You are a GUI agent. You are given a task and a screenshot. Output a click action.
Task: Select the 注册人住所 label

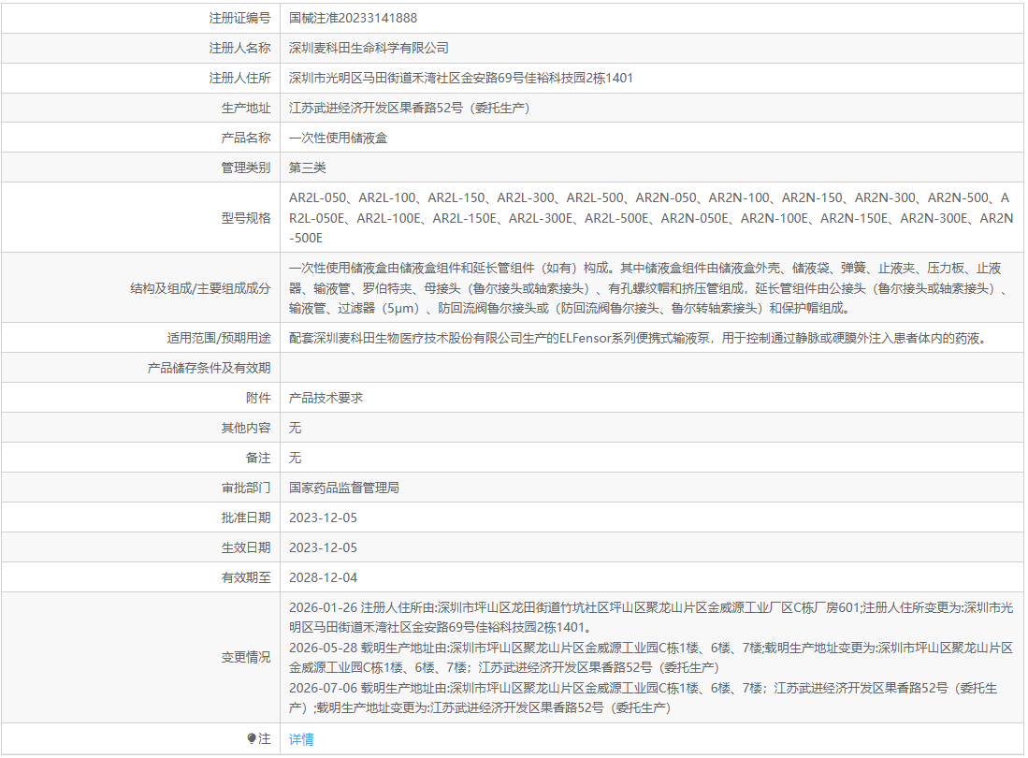coord(239,78)
